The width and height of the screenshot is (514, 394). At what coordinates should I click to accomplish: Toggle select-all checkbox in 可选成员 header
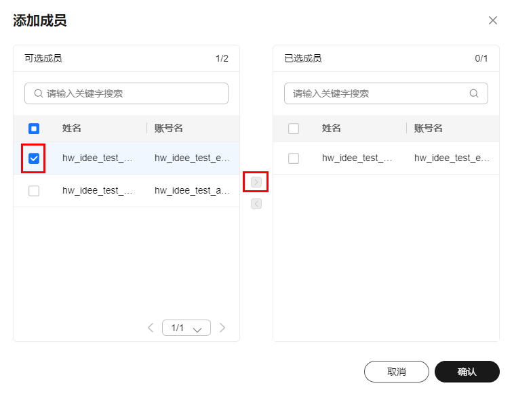[x=34, y=128]
